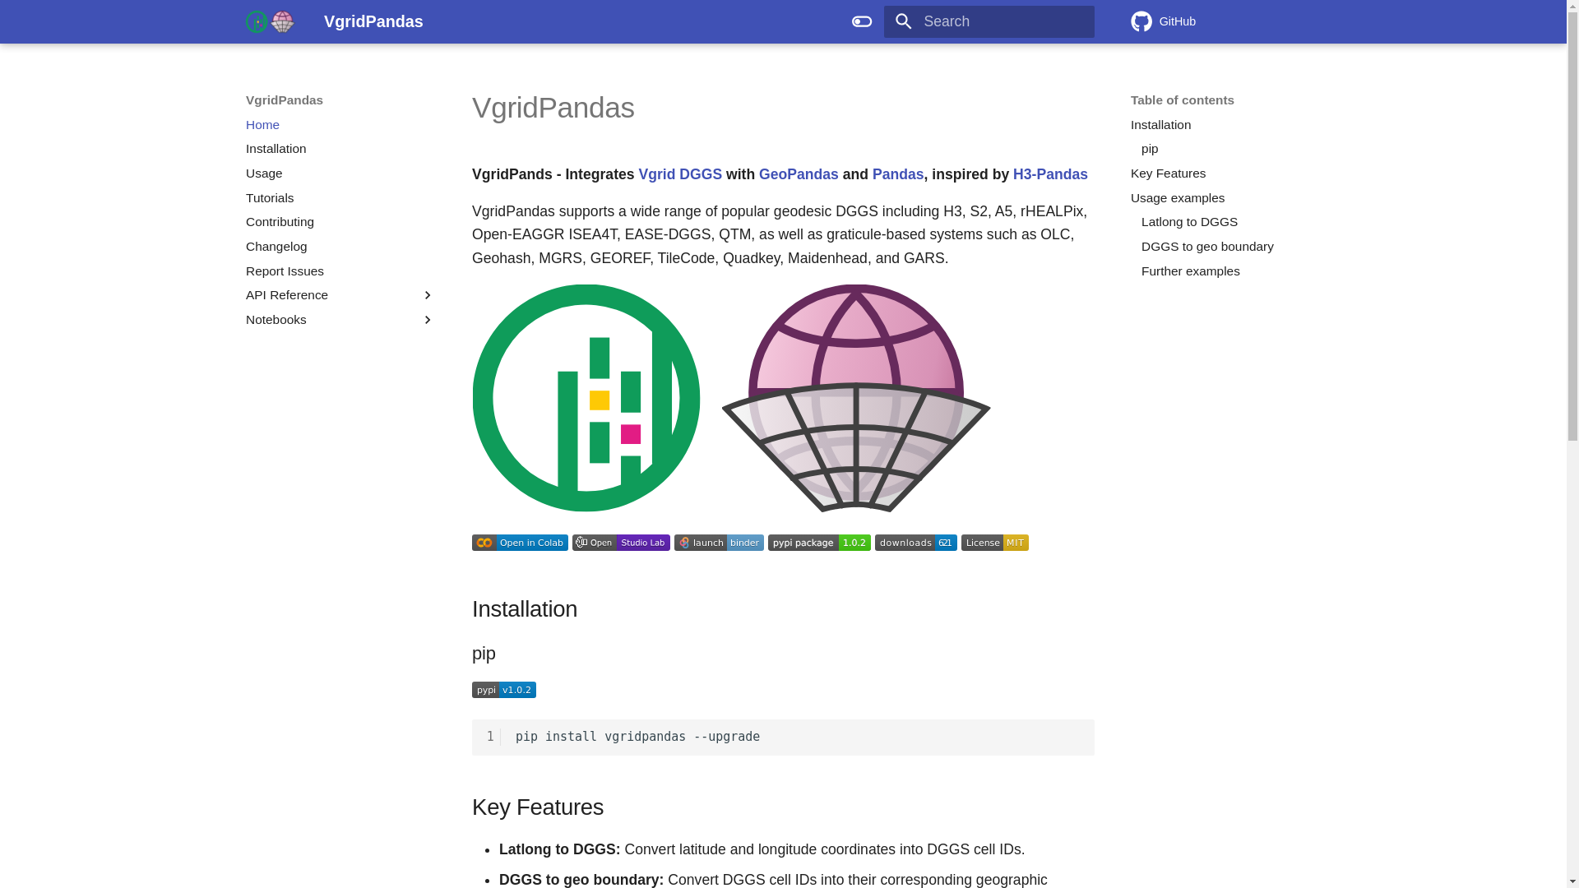This screenshot has width=1579, height=888.
Task: Open the Tutorials sidebar page
Action: pos(270,198)
